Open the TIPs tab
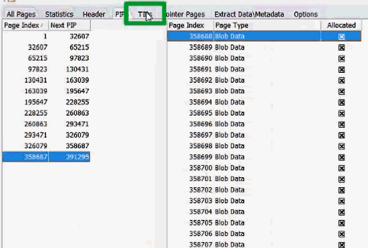This screenshot has height=248, width=368. [145, 14]
